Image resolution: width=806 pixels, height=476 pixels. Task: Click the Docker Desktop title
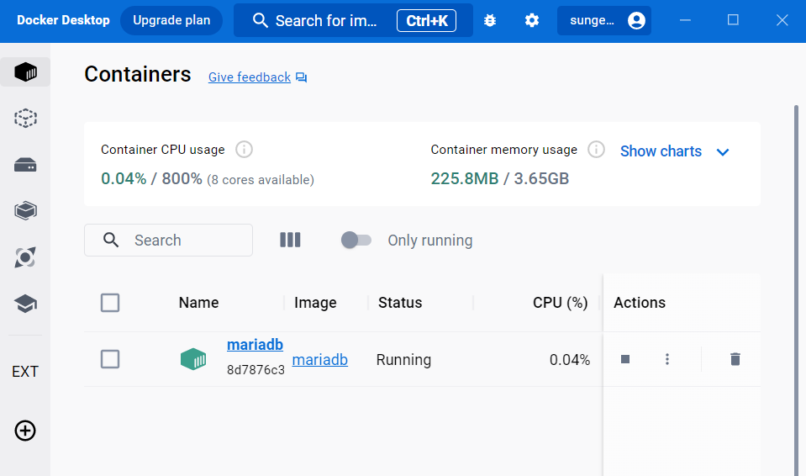pyautogui.click(x=63, y=20)
